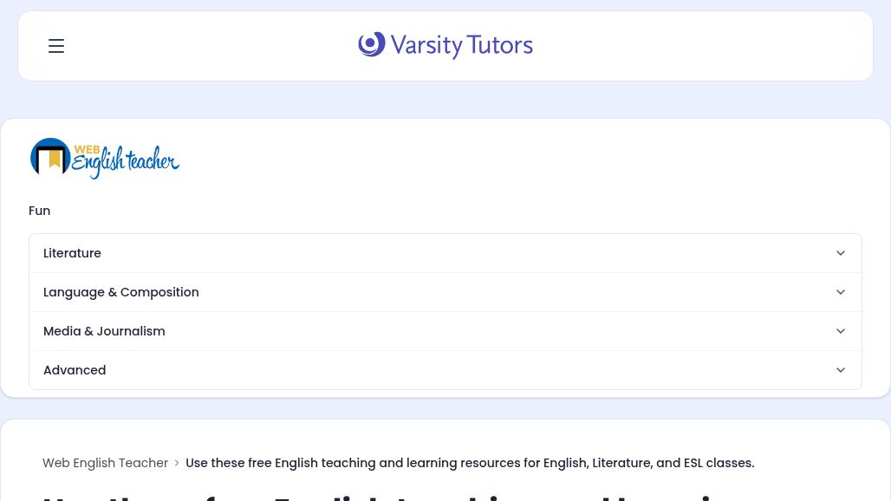Viewport: 891px width, 501px height.
Task: Expand the Advanced section chevron
Action: click(x=841, y=370)
